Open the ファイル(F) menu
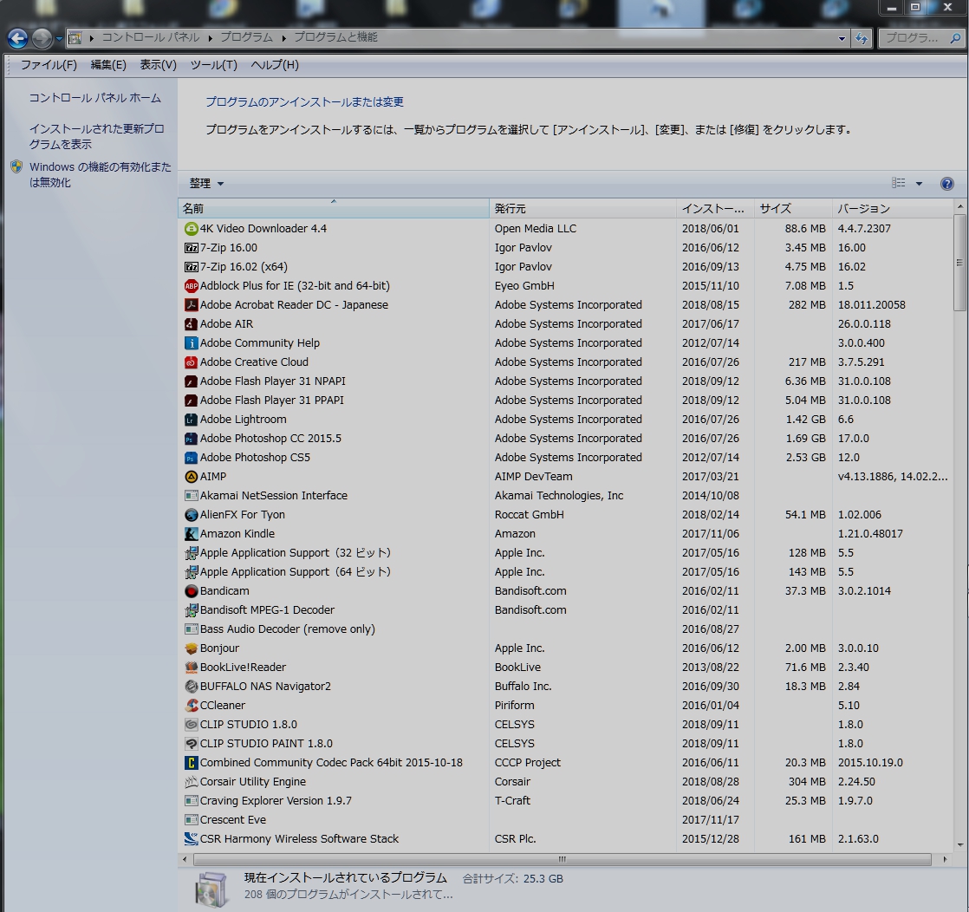Viewport: 969px width, 912px height. click(x=49, y=65)
